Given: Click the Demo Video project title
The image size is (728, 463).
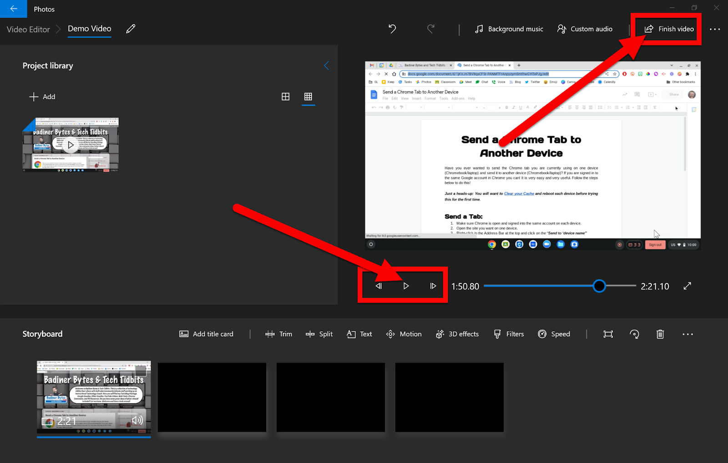Looking at the screenshot, I should tap(90, 29).
